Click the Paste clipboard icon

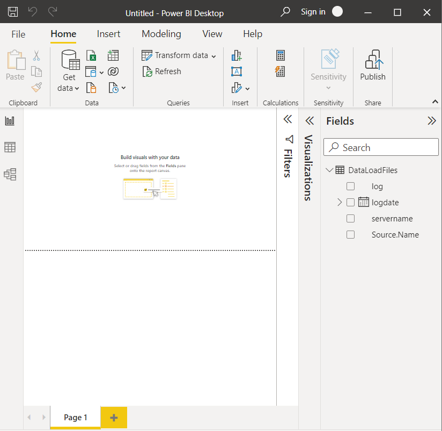click(16, 60)
